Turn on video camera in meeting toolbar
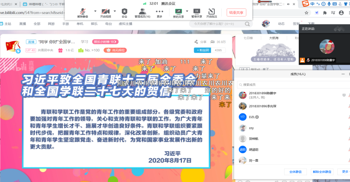This screenshot has height=182, width=350. click(x=105, y=12)
